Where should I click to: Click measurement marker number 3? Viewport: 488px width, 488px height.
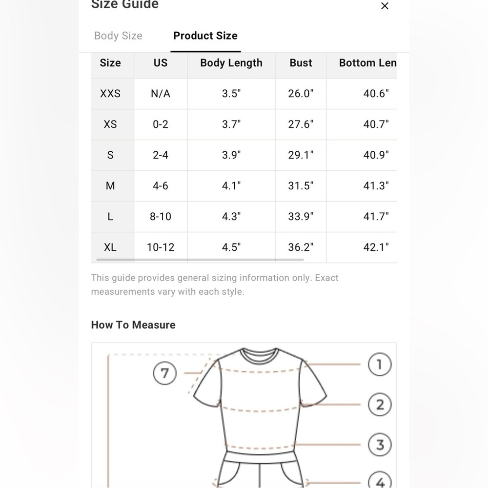(x=379, y=445)
